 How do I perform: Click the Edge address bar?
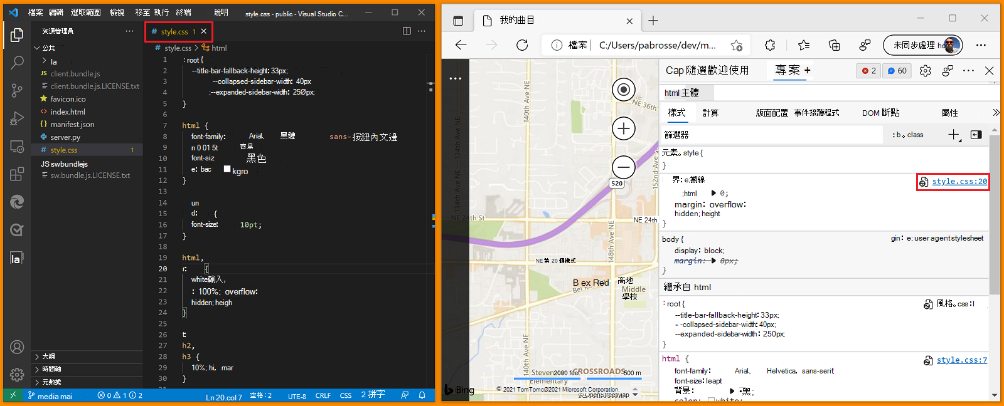(646, 45)
